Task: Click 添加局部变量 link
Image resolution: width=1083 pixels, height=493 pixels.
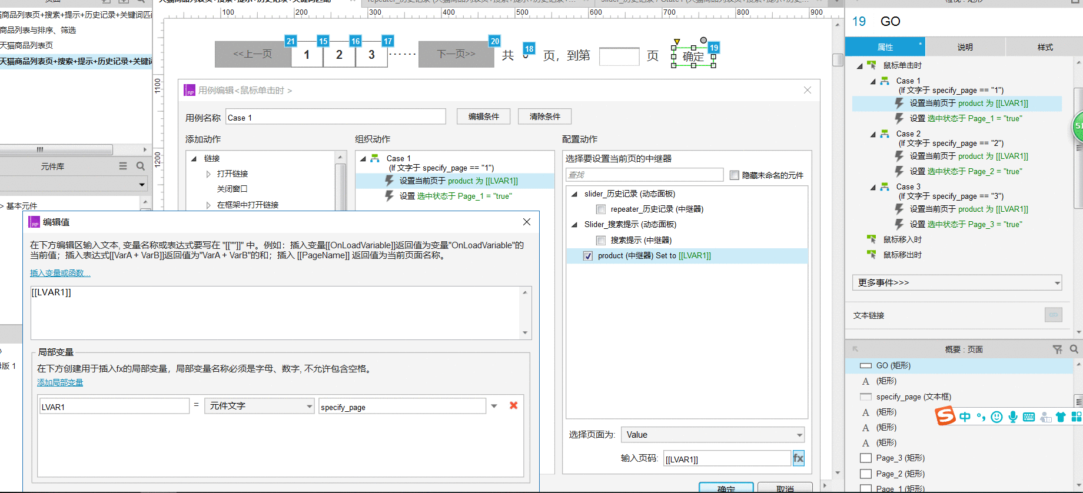Action: 60,382
